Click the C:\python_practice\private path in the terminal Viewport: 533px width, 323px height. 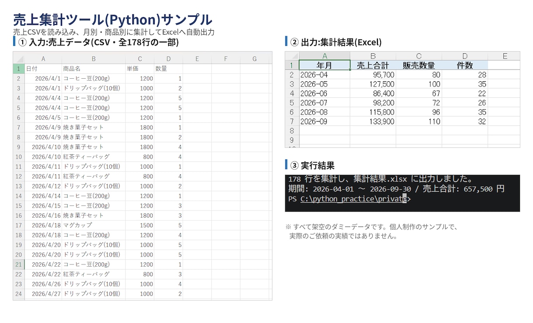pyautogui.click(x=353, y=199)
